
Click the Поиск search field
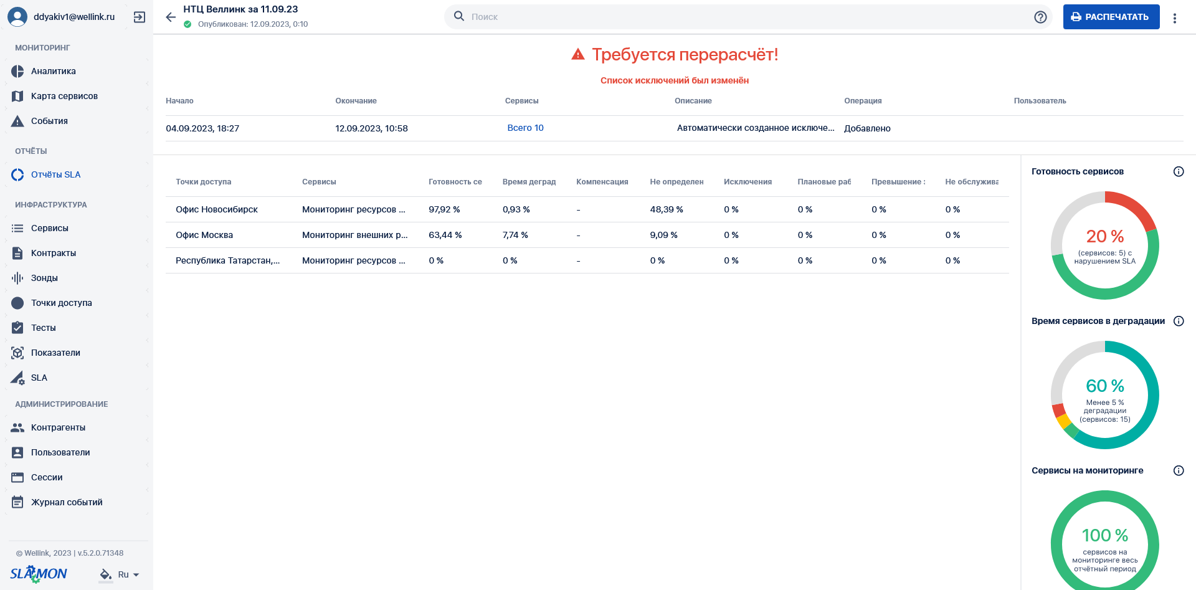[x=748, y=17]
